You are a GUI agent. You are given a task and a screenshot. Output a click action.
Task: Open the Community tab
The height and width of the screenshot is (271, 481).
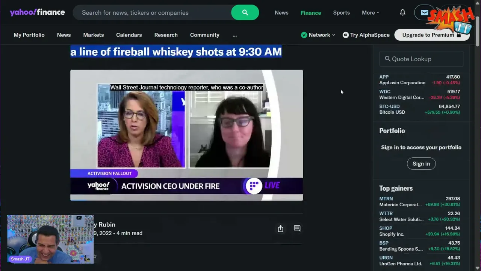coord(205,35)
